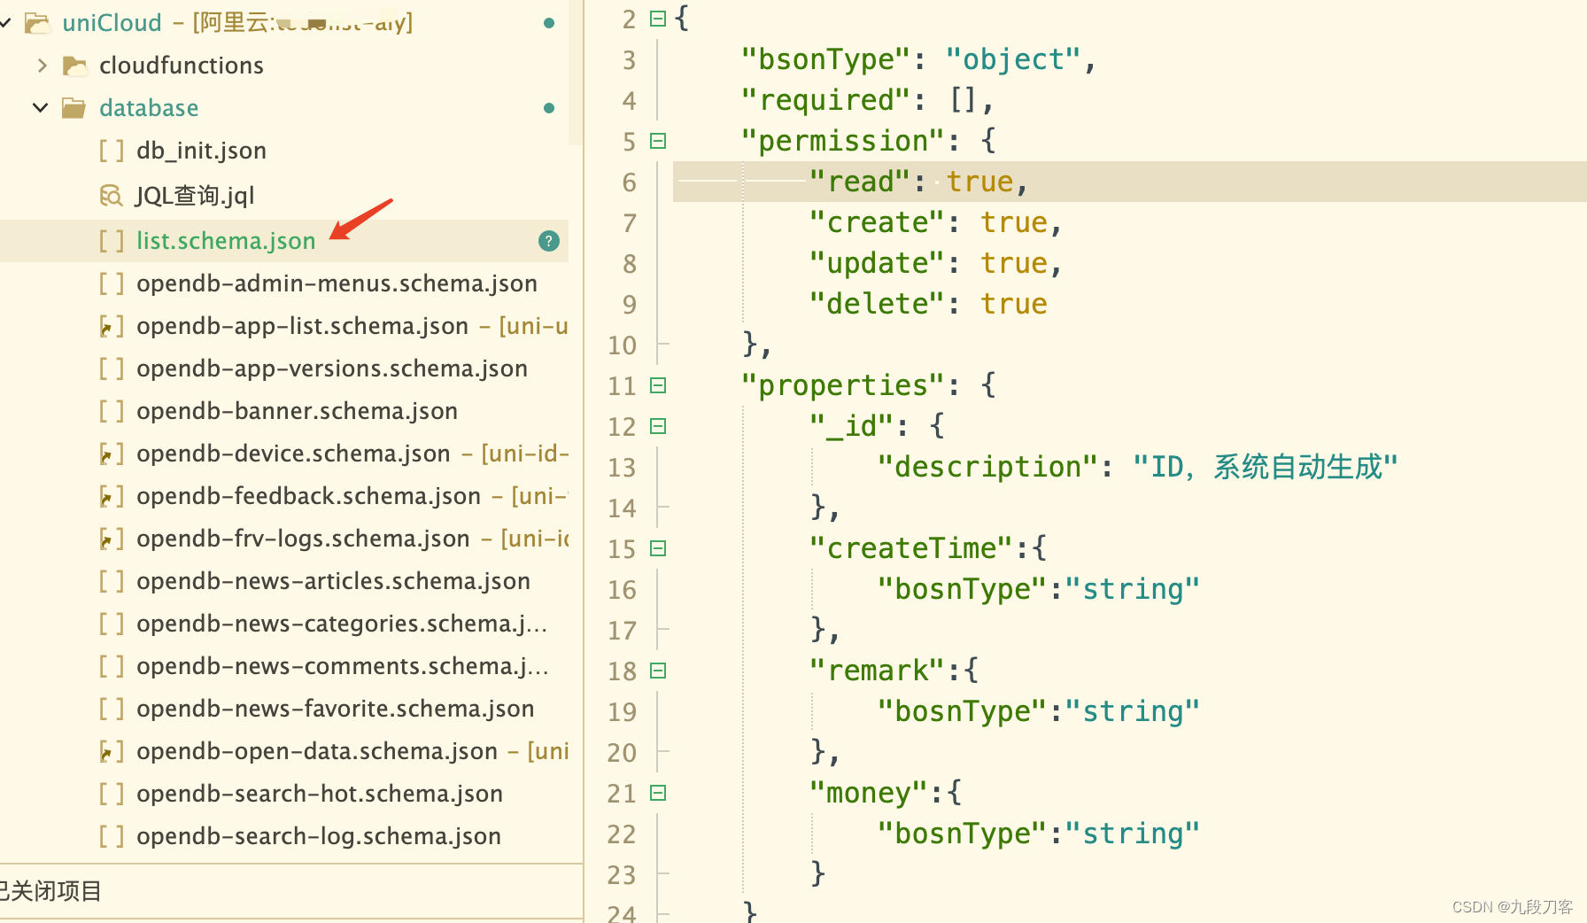Open opendb-app-versions.schema.json

332,368
